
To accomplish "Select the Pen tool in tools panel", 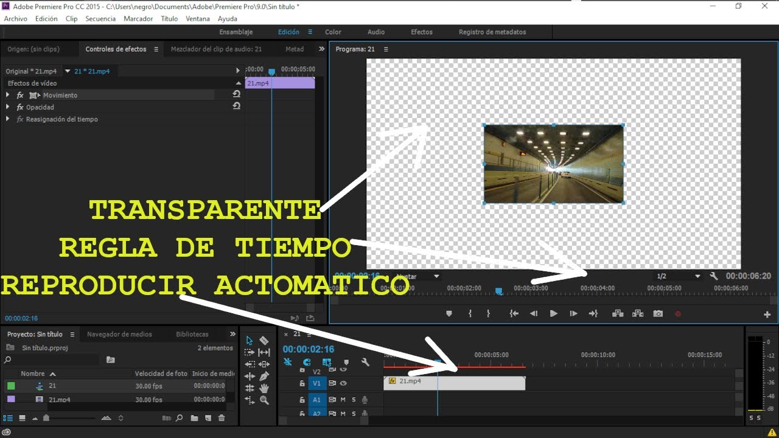I will [x=264, y=376].
